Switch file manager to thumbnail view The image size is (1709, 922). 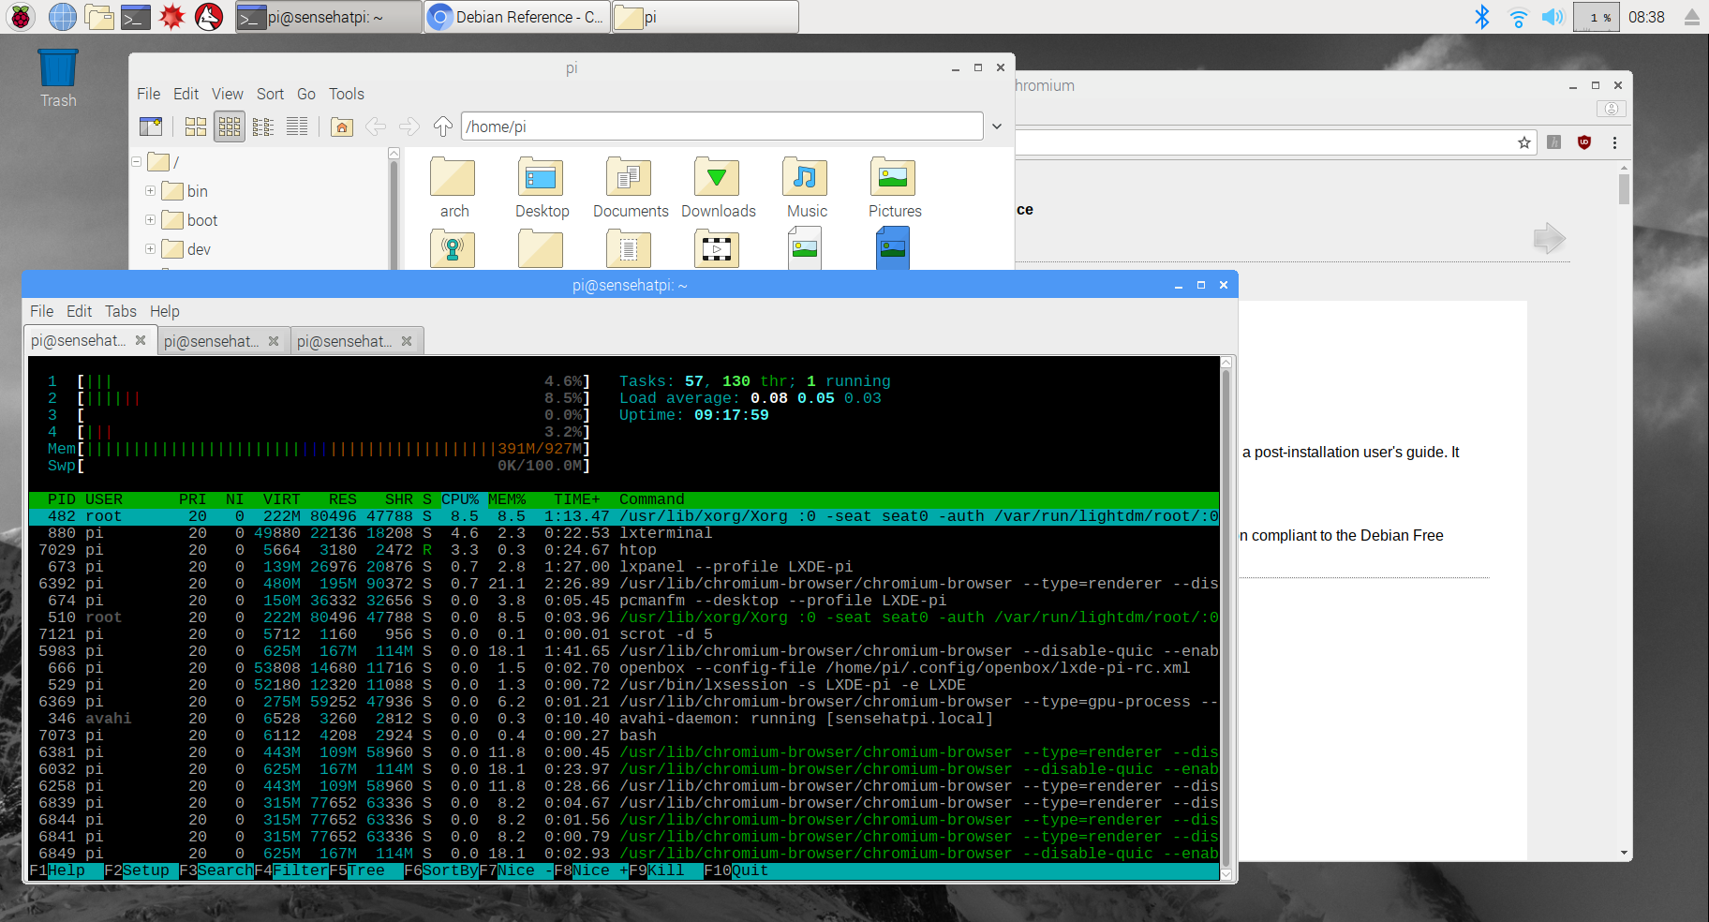[230, 126]
